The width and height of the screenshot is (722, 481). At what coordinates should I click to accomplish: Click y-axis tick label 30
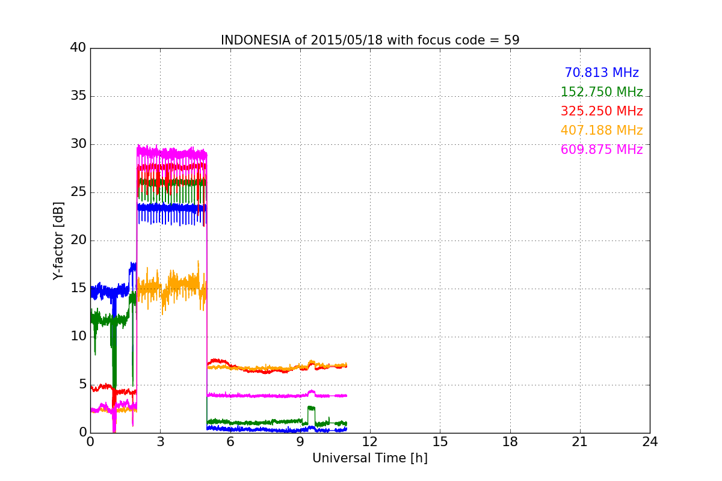pos(78,144)
